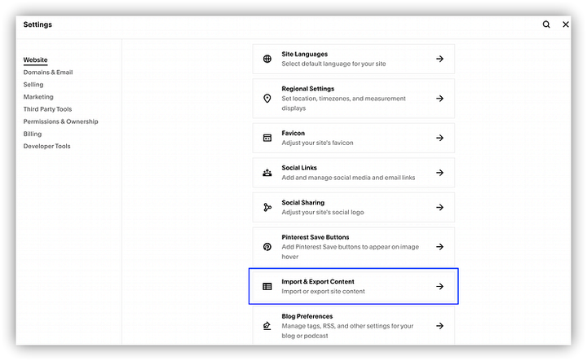The width and height of the screenshot is (587, 361).
Task: Open the Billing settings category
Action: pyautogui.click(x=33, y=134)
